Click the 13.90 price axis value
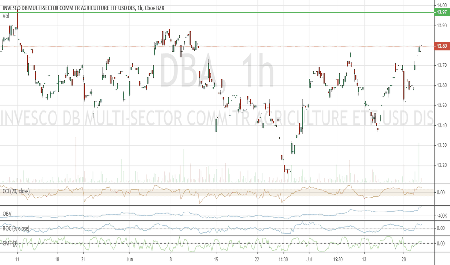 click(442, 26)
